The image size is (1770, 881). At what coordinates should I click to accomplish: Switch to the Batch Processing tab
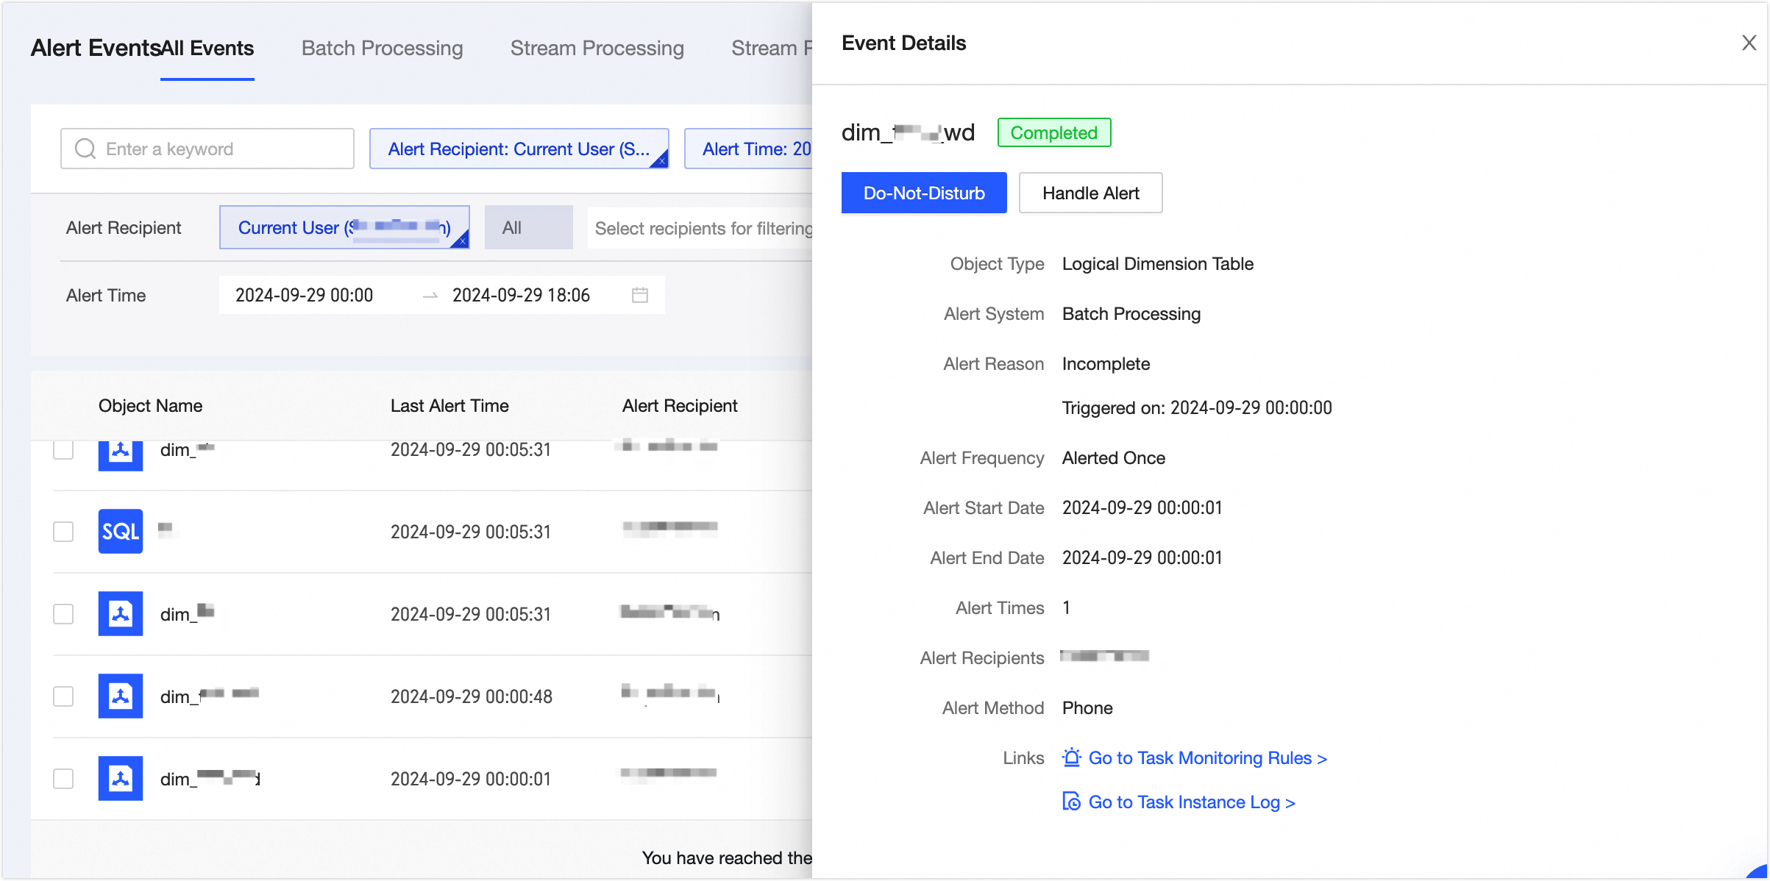pos(382,49)
